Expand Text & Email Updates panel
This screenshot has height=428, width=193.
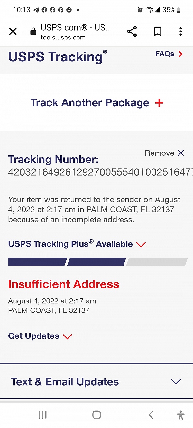(x=96, y=382)
